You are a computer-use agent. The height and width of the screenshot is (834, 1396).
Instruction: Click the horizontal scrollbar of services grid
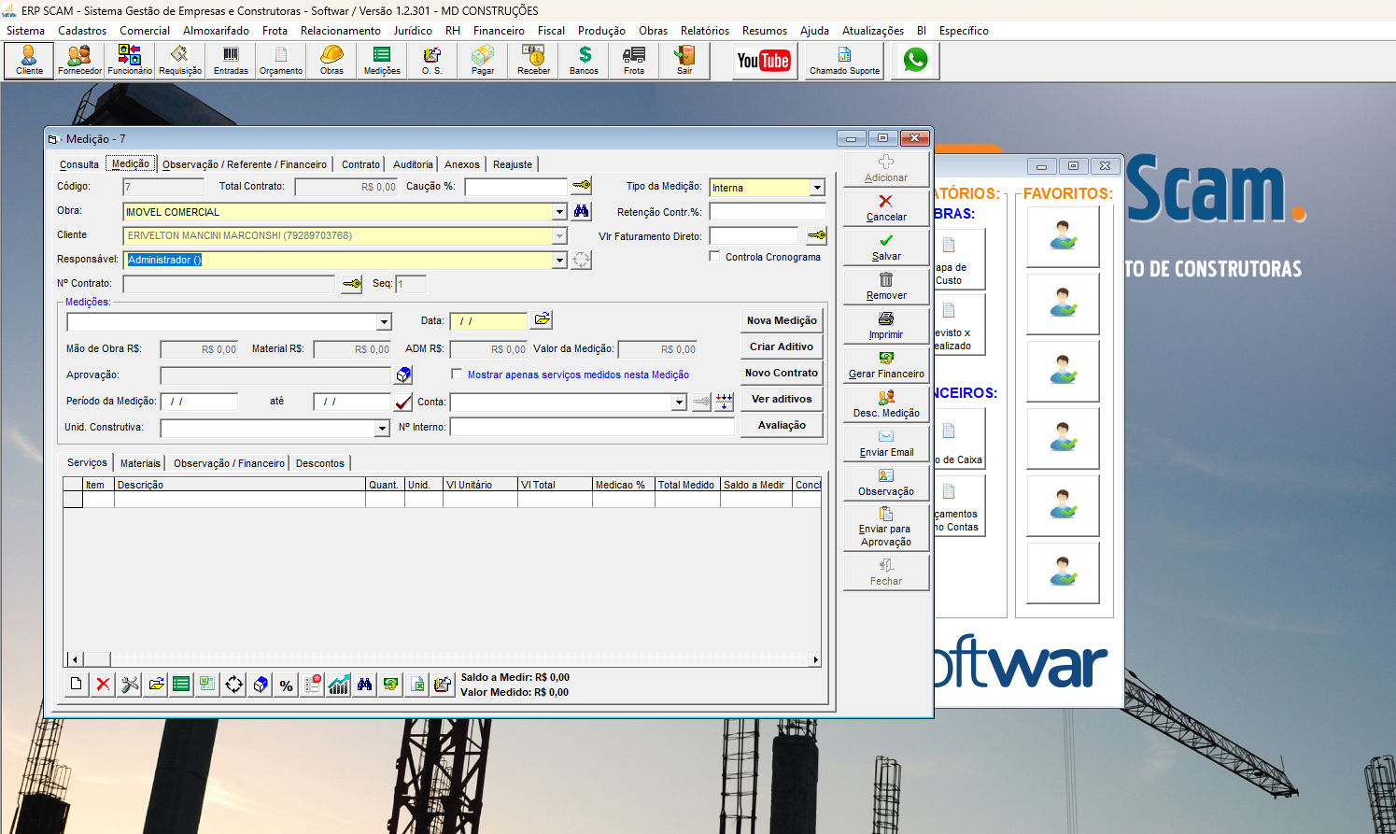coord(443,659)
